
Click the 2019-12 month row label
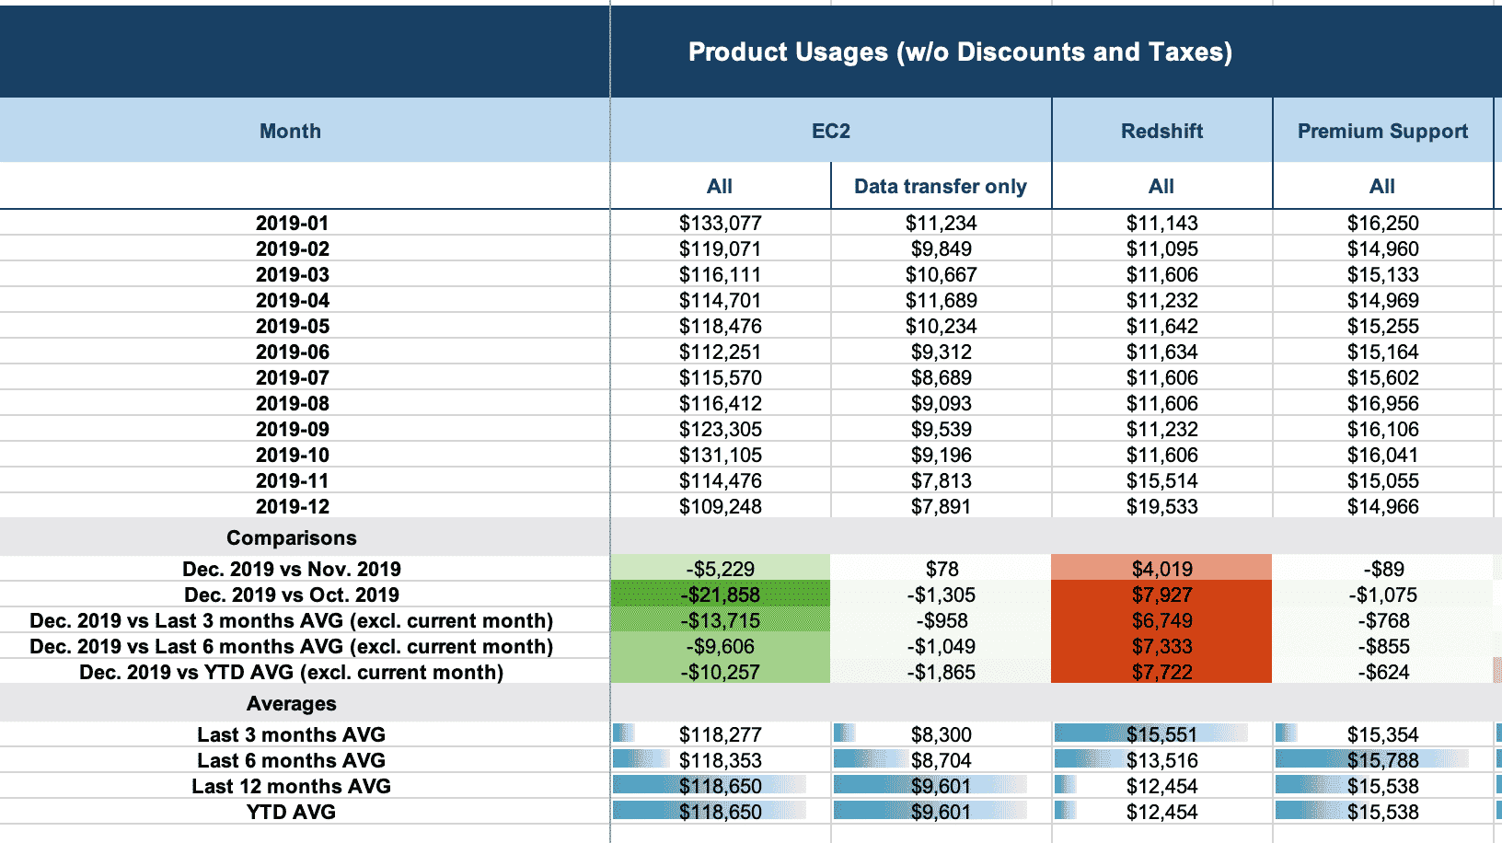pos(292,506)
